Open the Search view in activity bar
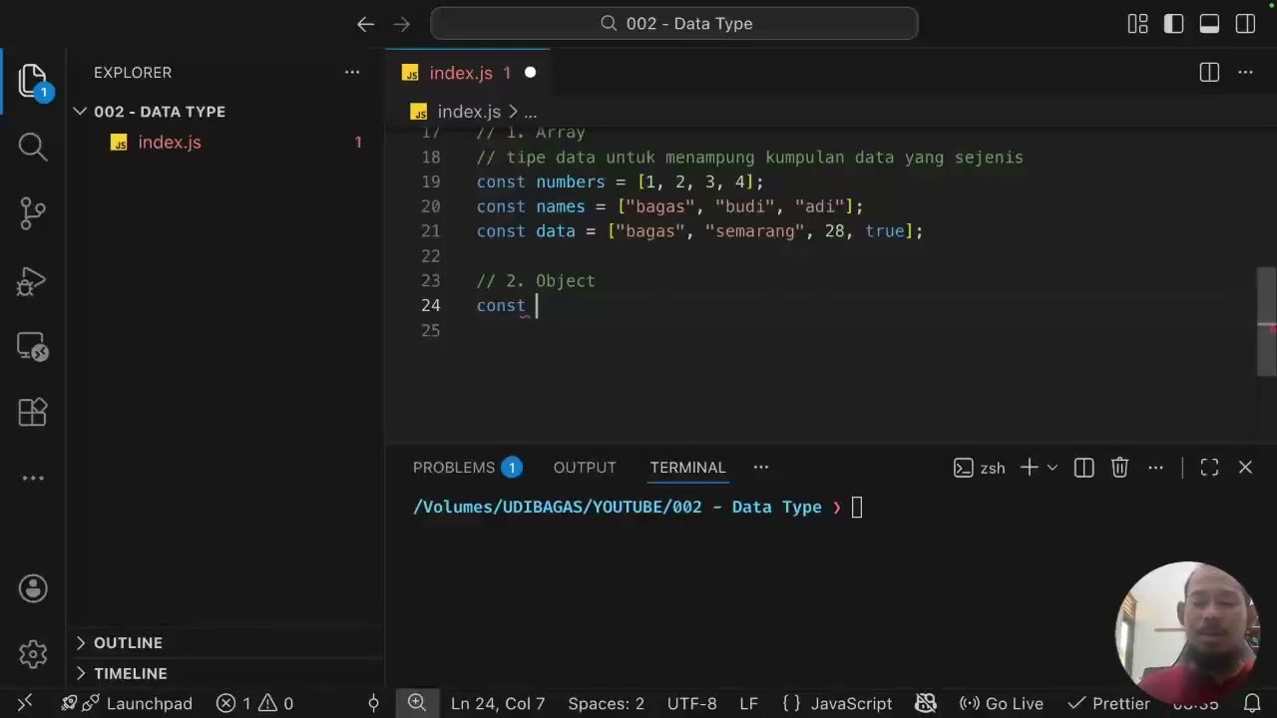This screenshot has height=718, width=1277. [33, 147]
